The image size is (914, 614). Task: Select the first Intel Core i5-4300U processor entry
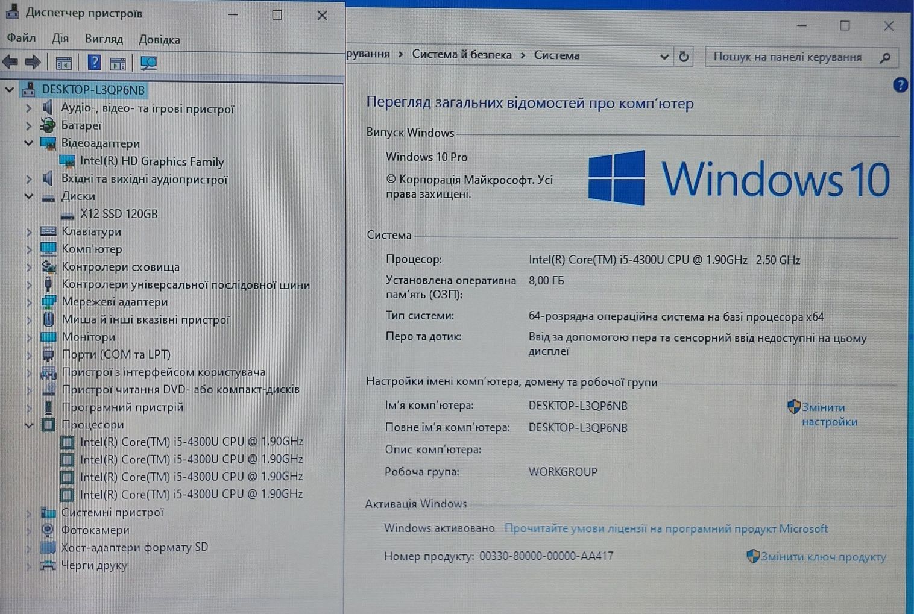point(191,442)
